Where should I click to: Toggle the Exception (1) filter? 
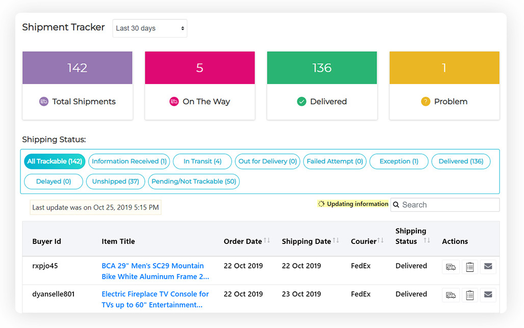[x=398, y=161]
